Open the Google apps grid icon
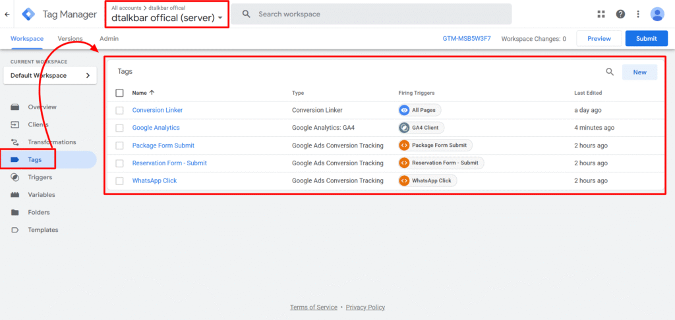This screenshot has width=675, height=320. coord(601,14)
